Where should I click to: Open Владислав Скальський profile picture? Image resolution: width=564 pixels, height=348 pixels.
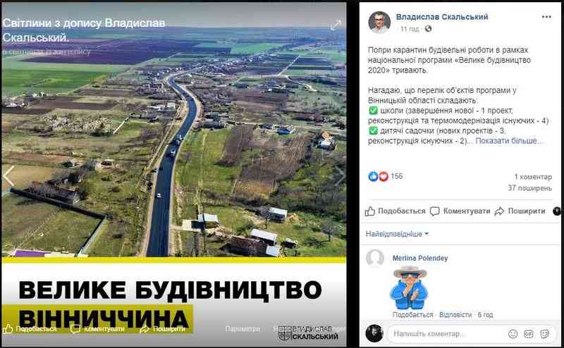pos(379,22)
